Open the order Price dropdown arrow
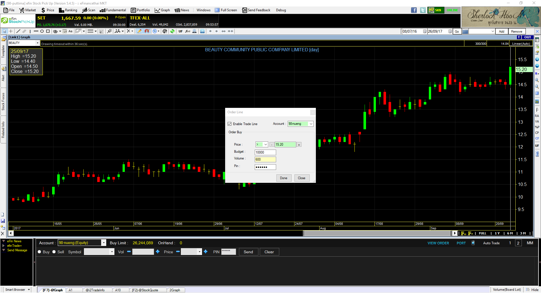Screen dimensions: 541x293 point(200,252)
